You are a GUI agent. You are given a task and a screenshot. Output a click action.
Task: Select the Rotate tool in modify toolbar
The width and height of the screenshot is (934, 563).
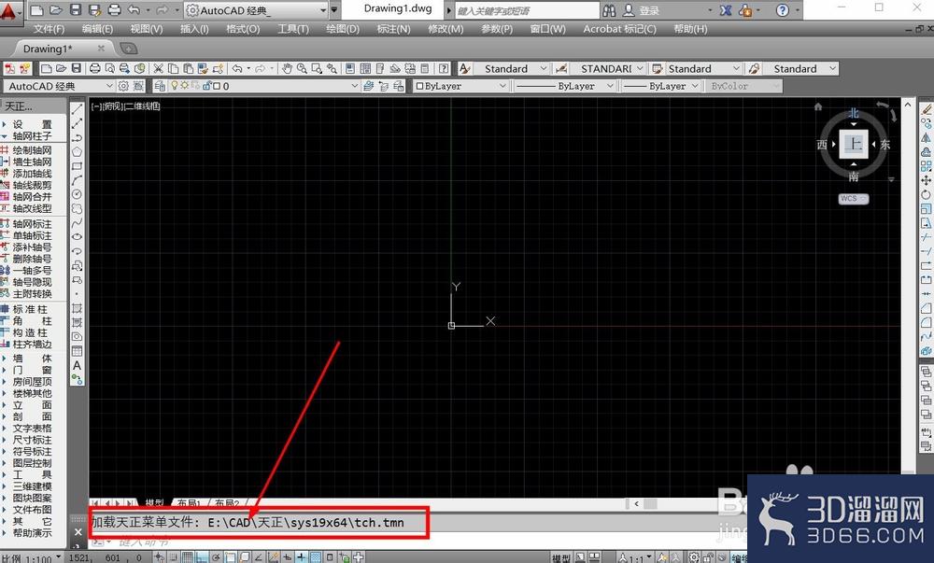click(x=927, y=194)
